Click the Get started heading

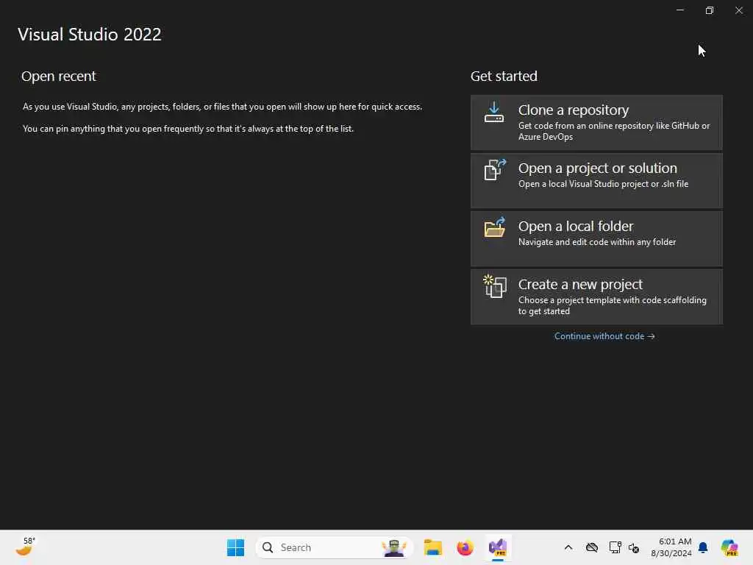point(504,76)
